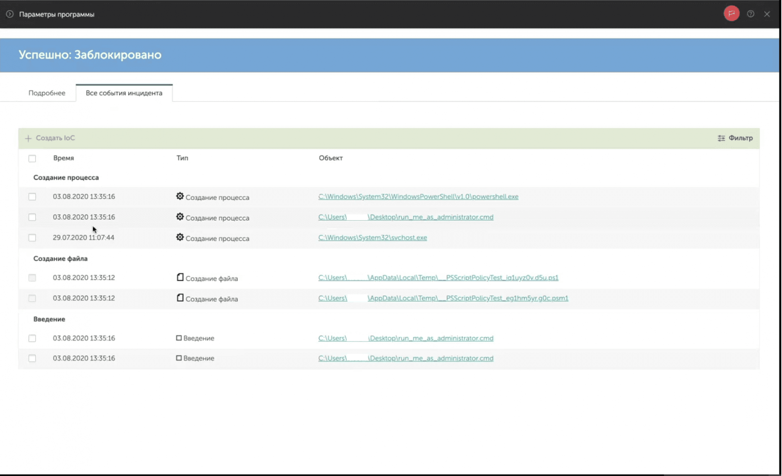Open svchost.exe path link

372,238
